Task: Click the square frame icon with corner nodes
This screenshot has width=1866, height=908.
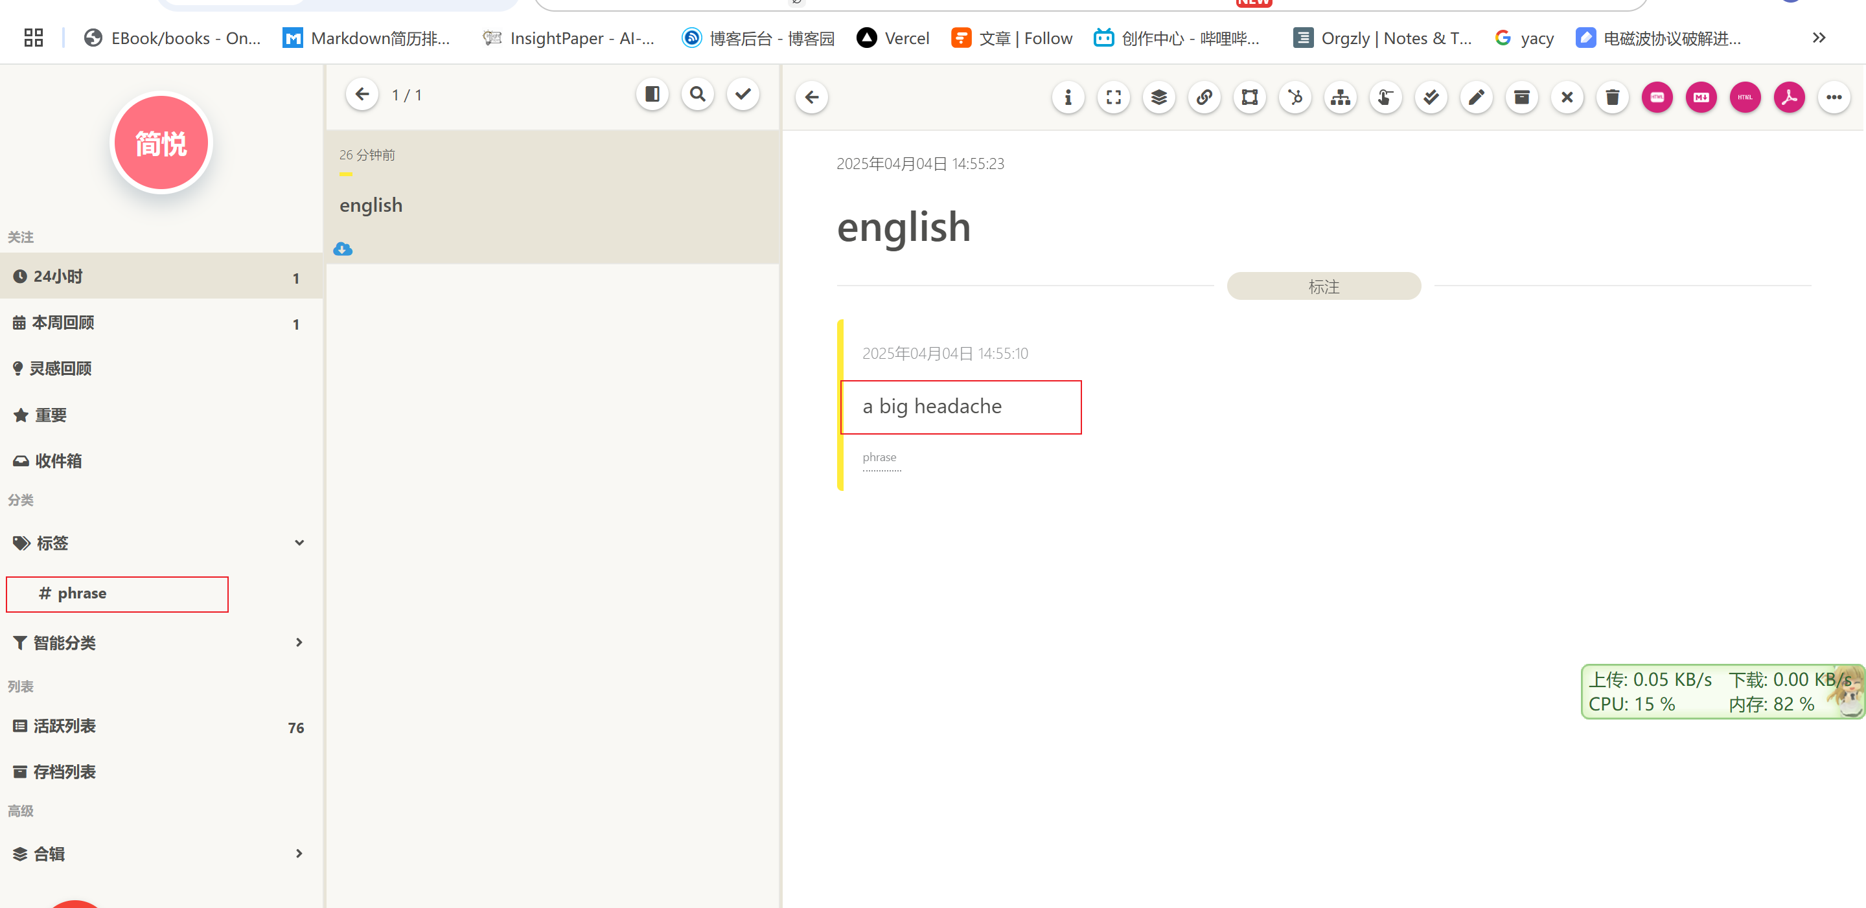Action: pyautogui.click(x=1250, y=97)
